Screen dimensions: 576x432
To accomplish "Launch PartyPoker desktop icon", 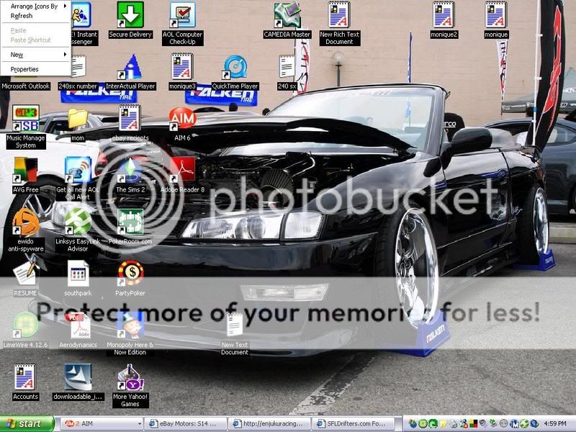I will [130, 274].
